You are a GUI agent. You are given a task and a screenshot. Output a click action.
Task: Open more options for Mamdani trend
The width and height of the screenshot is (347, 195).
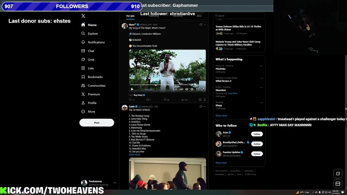click(x=261, y=87)
